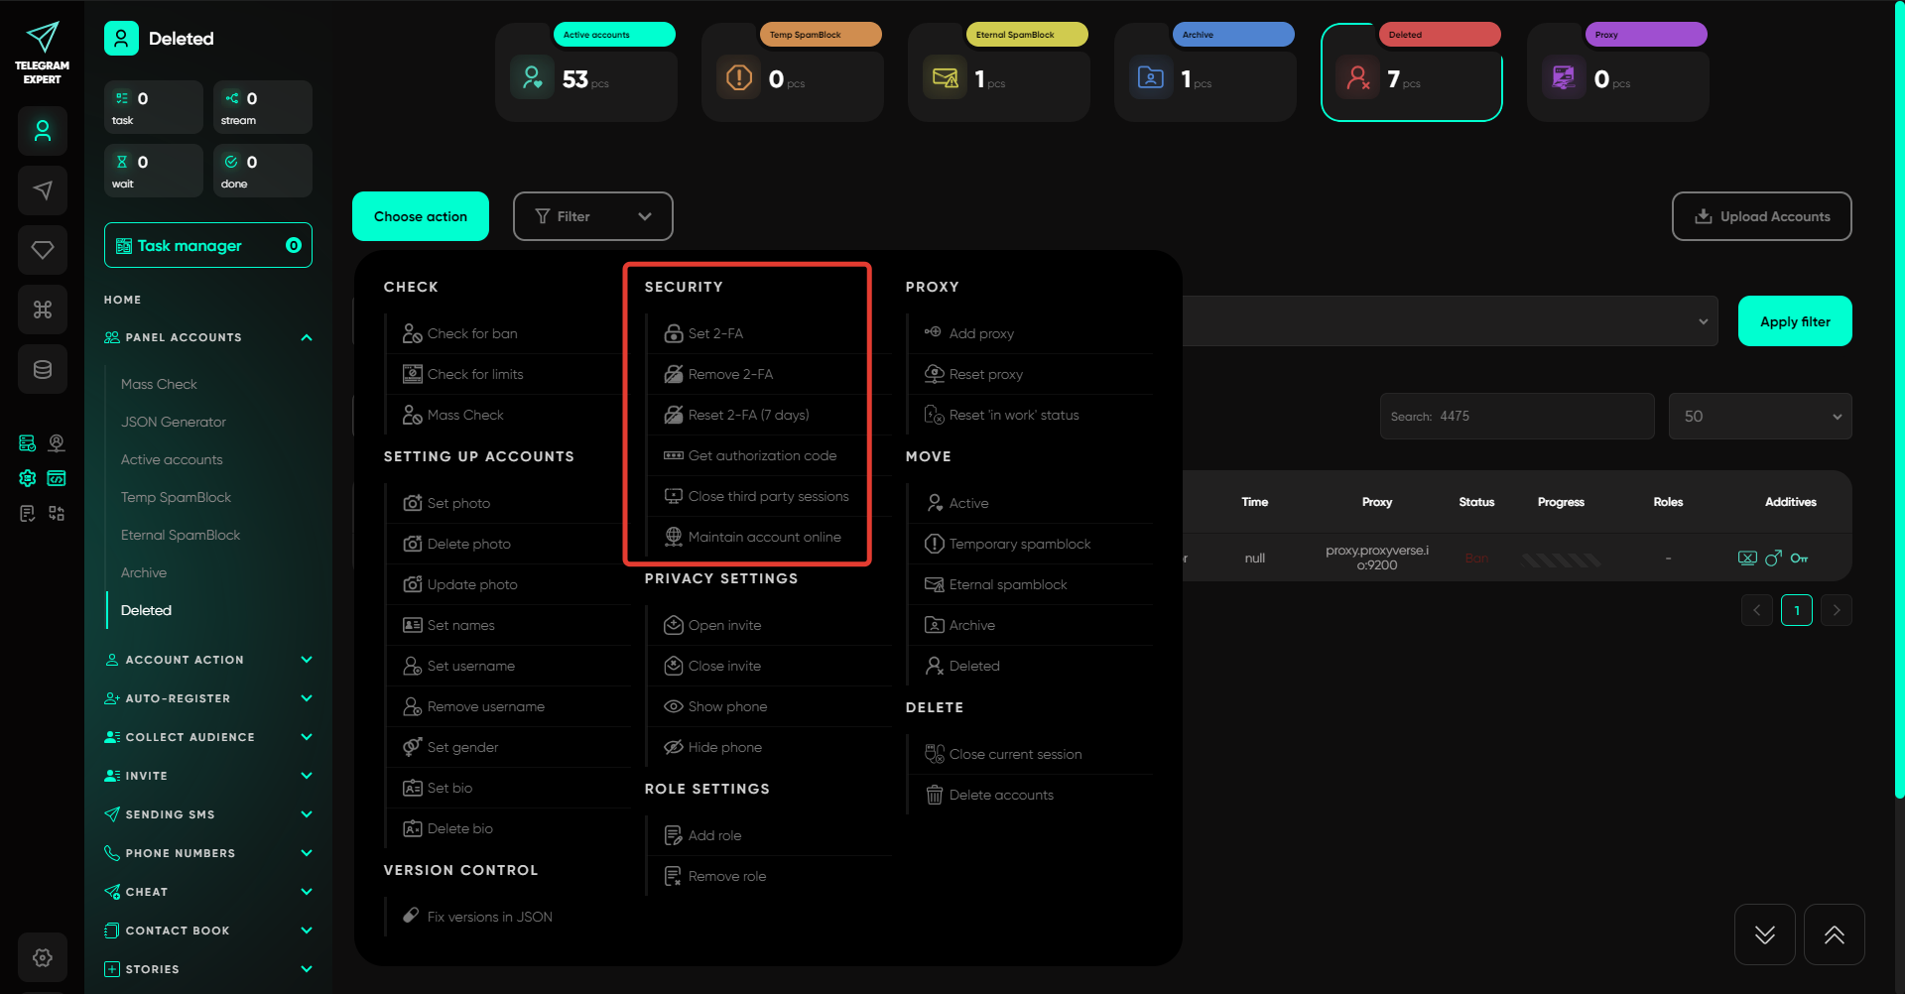This screenshot has height=994, width=1905.
Task: Select the Archive status card
Action: [x=1205, y=73]
